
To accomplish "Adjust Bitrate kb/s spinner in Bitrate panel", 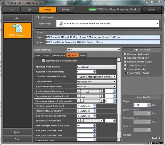I will [x=149, y=105].
